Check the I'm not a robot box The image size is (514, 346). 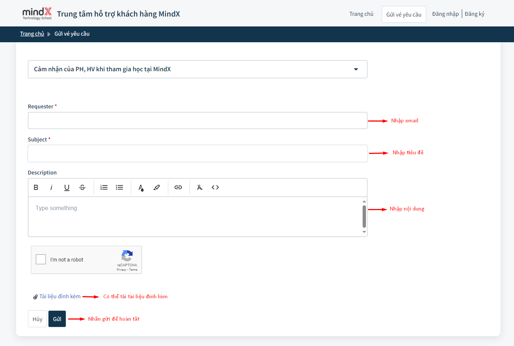pos(41,259)
